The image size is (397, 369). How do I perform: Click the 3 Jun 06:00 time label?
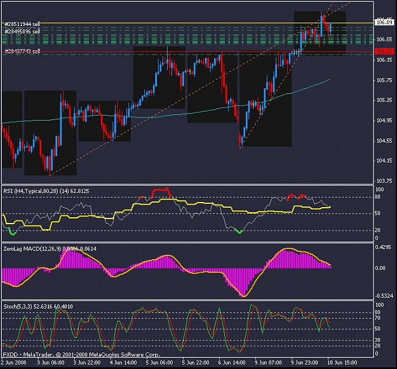[51, 363]
